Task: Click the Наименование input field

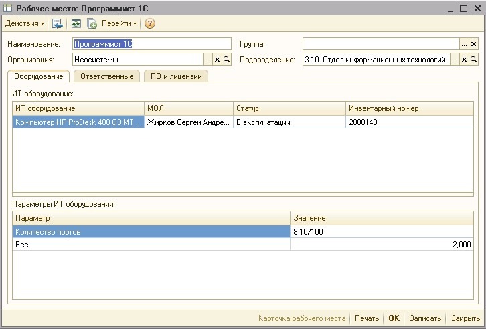Action: pos(152,44)
